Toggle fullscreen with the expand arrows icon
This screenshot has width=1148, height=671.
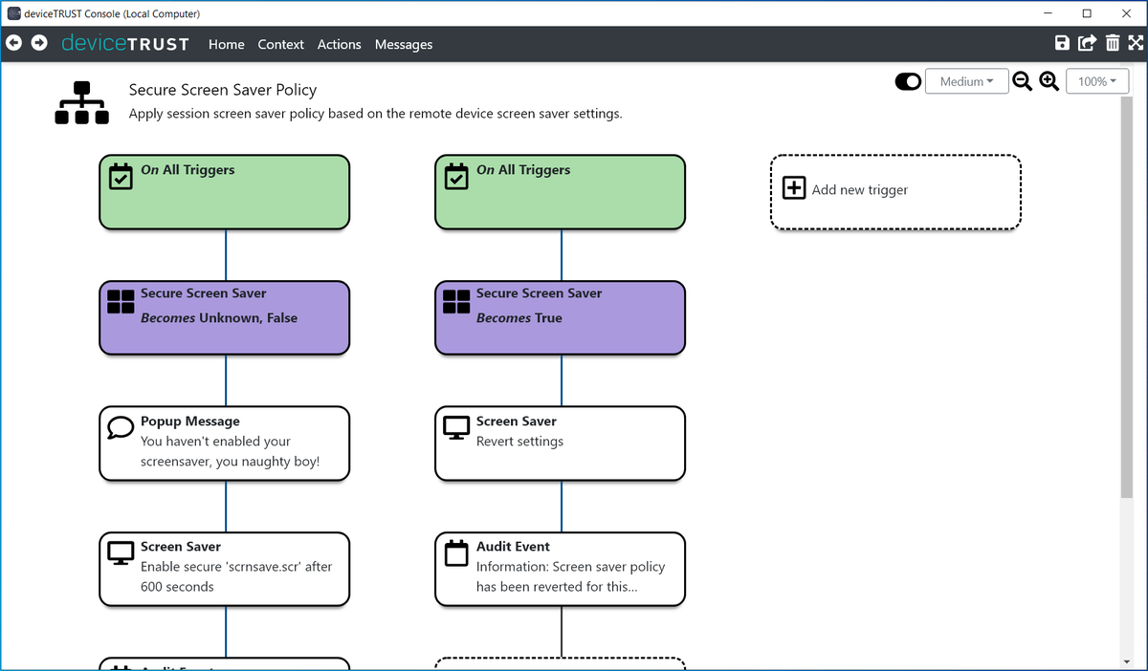(x=1136, y=43)
